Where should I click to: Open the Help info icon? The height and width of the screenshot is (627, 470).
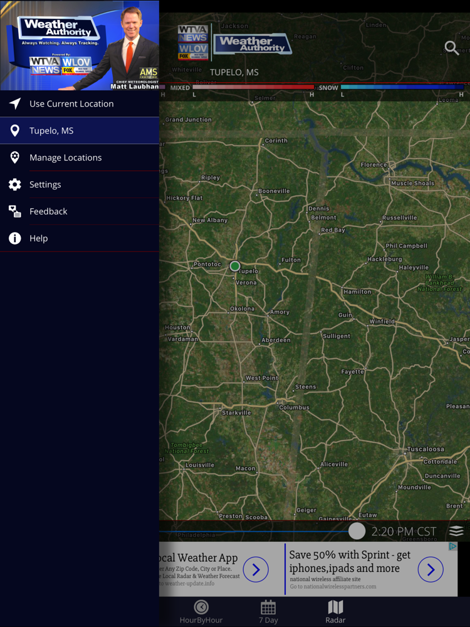pyautogui.click(x=15, y=238)
